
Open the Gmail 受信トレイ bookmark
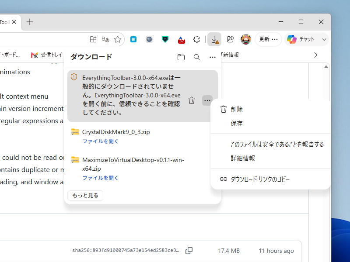click(46, 55)
